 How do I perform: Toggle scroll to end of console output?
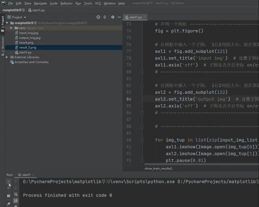pyautogui.click(x=16, y=201)
